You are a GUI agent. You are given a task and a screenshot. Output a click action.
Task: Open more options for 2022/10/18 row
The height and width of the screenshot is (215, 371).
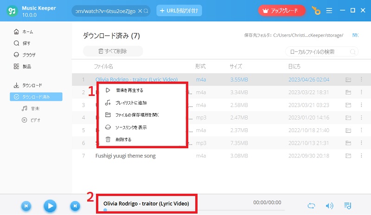pos(361,130)
